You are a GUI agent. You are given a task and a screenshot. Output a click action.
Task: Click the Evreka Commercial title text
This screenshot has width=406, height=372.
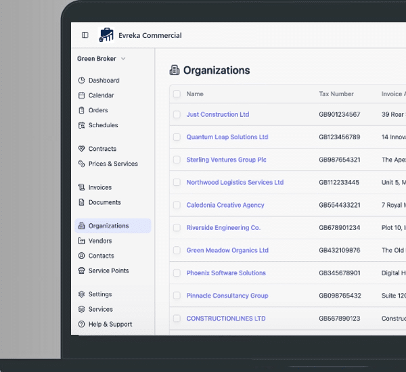150,35
